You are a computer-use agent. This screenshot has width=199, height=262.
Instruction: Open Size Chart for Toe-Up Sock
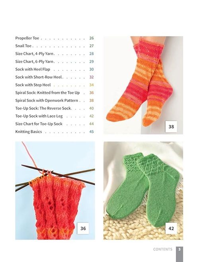(x=55, y=124)
